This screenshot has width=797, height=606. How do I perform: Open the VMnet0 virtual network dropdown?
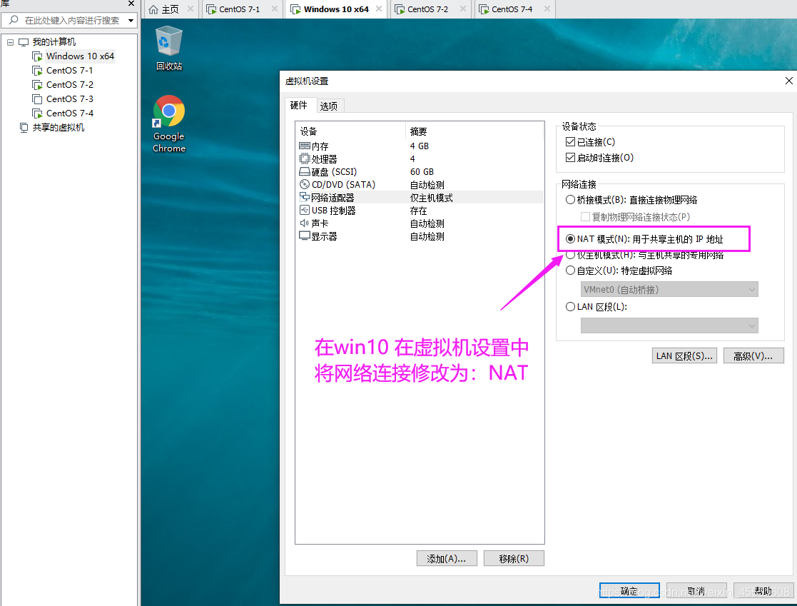[669, 289]
